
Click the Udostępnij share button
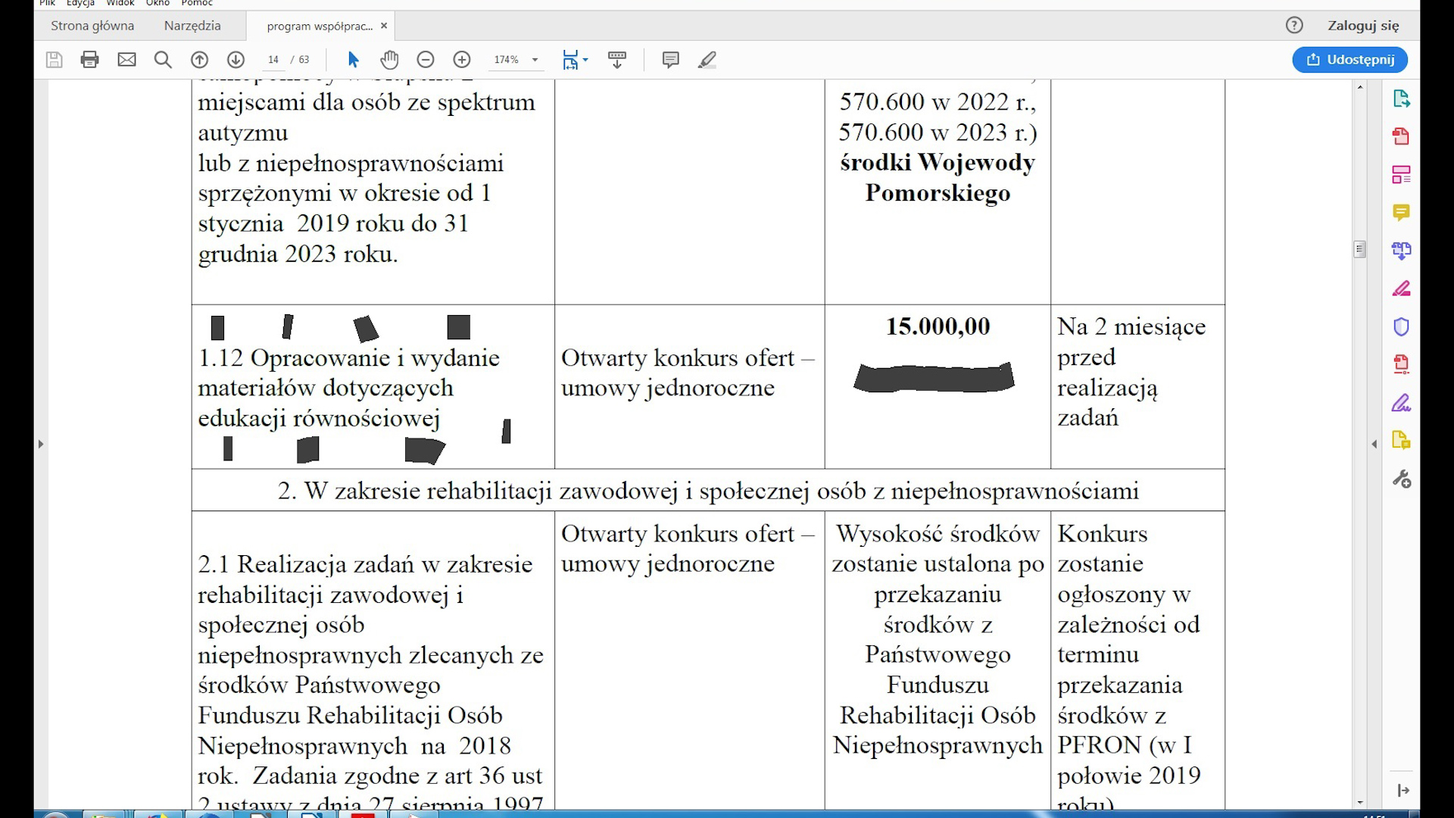1349,60
